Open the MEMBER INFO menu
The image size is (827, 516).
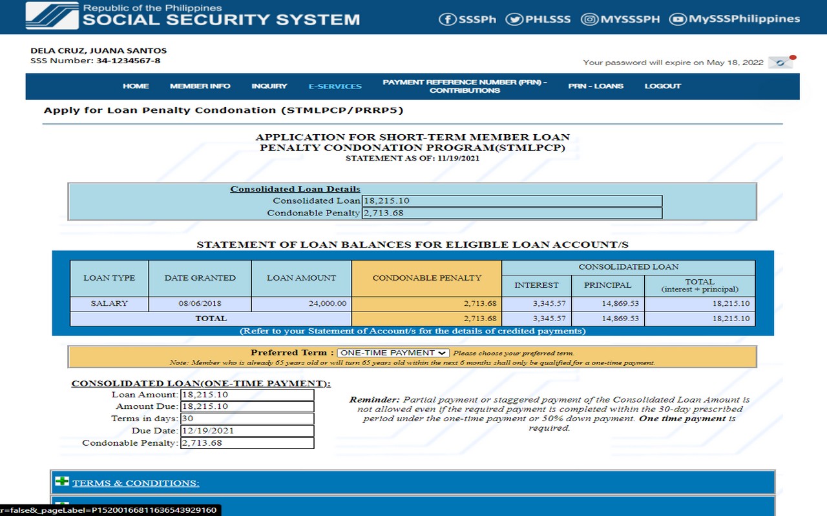click(200, 86)
